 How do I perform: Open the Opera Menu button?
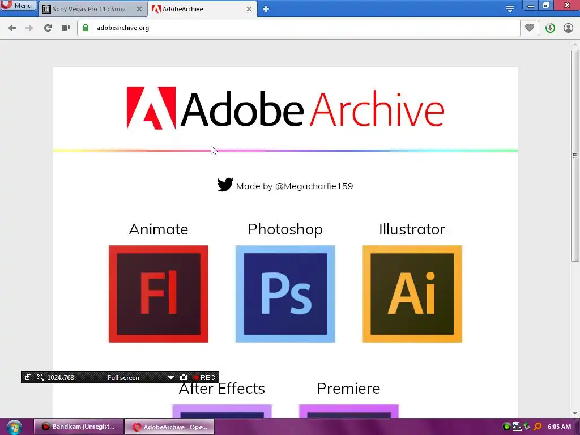point(18,5)
